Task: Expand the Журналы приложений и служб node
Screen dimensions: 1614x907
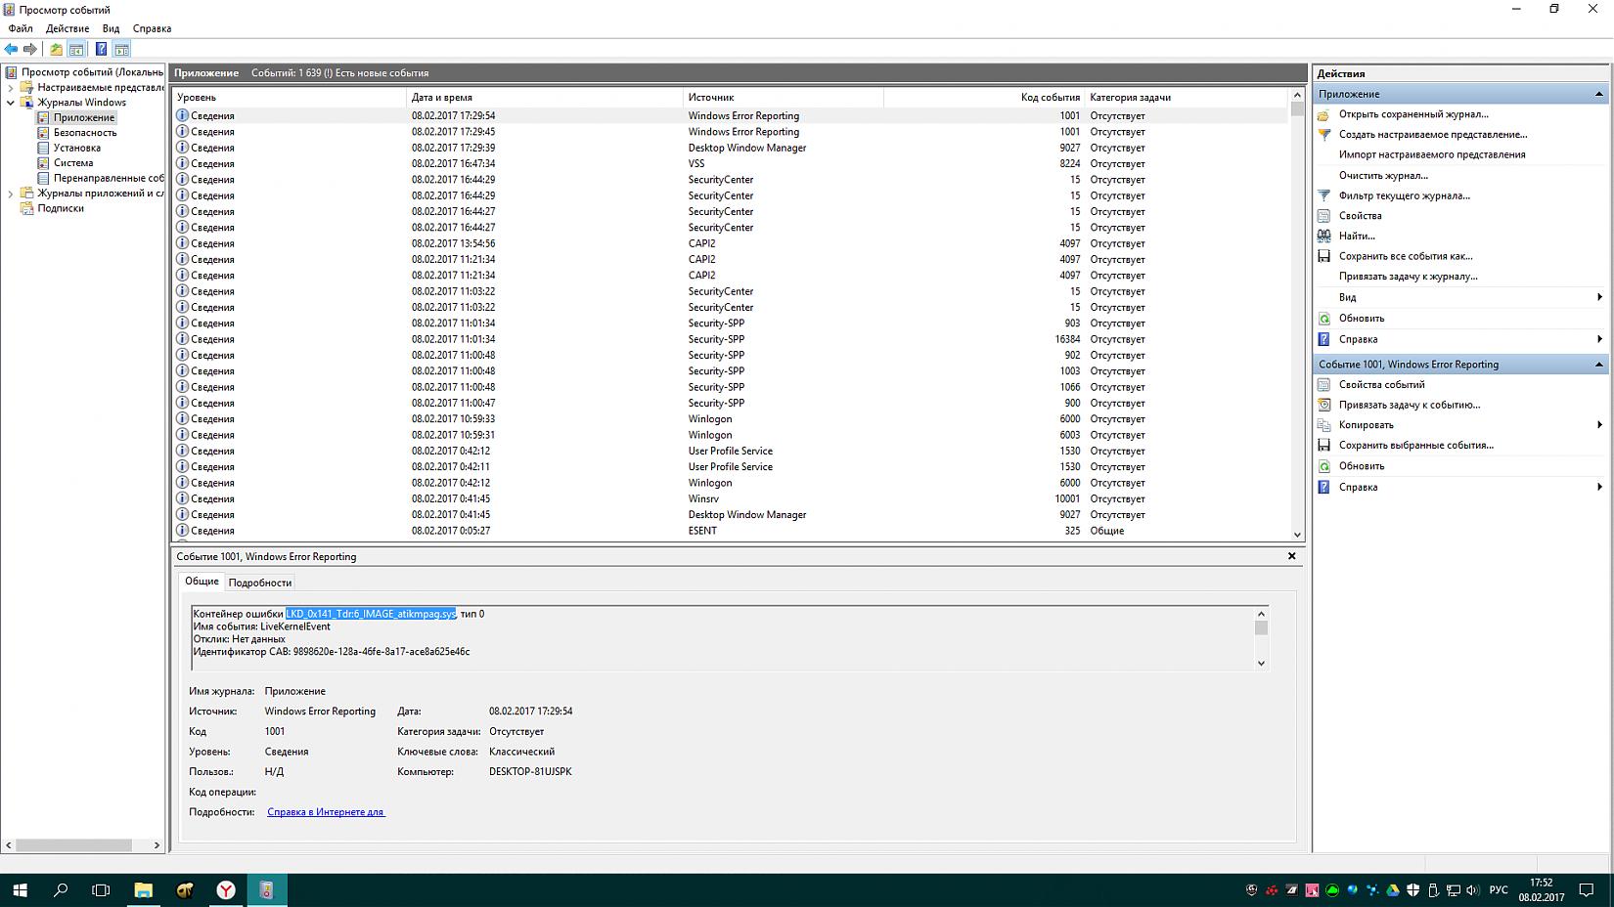Action: tap(11, 194)
